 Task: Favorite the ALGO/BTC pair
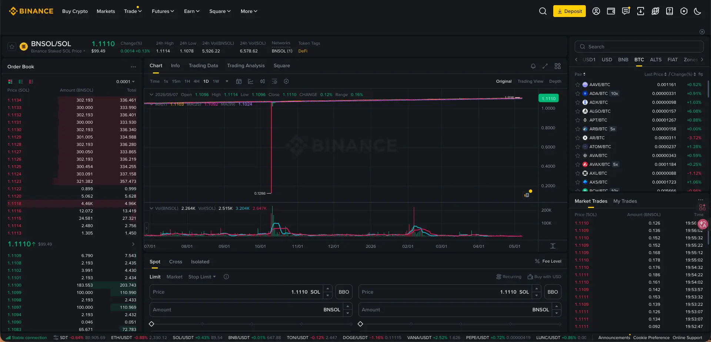pyautogui.click(x=578, y=111)
